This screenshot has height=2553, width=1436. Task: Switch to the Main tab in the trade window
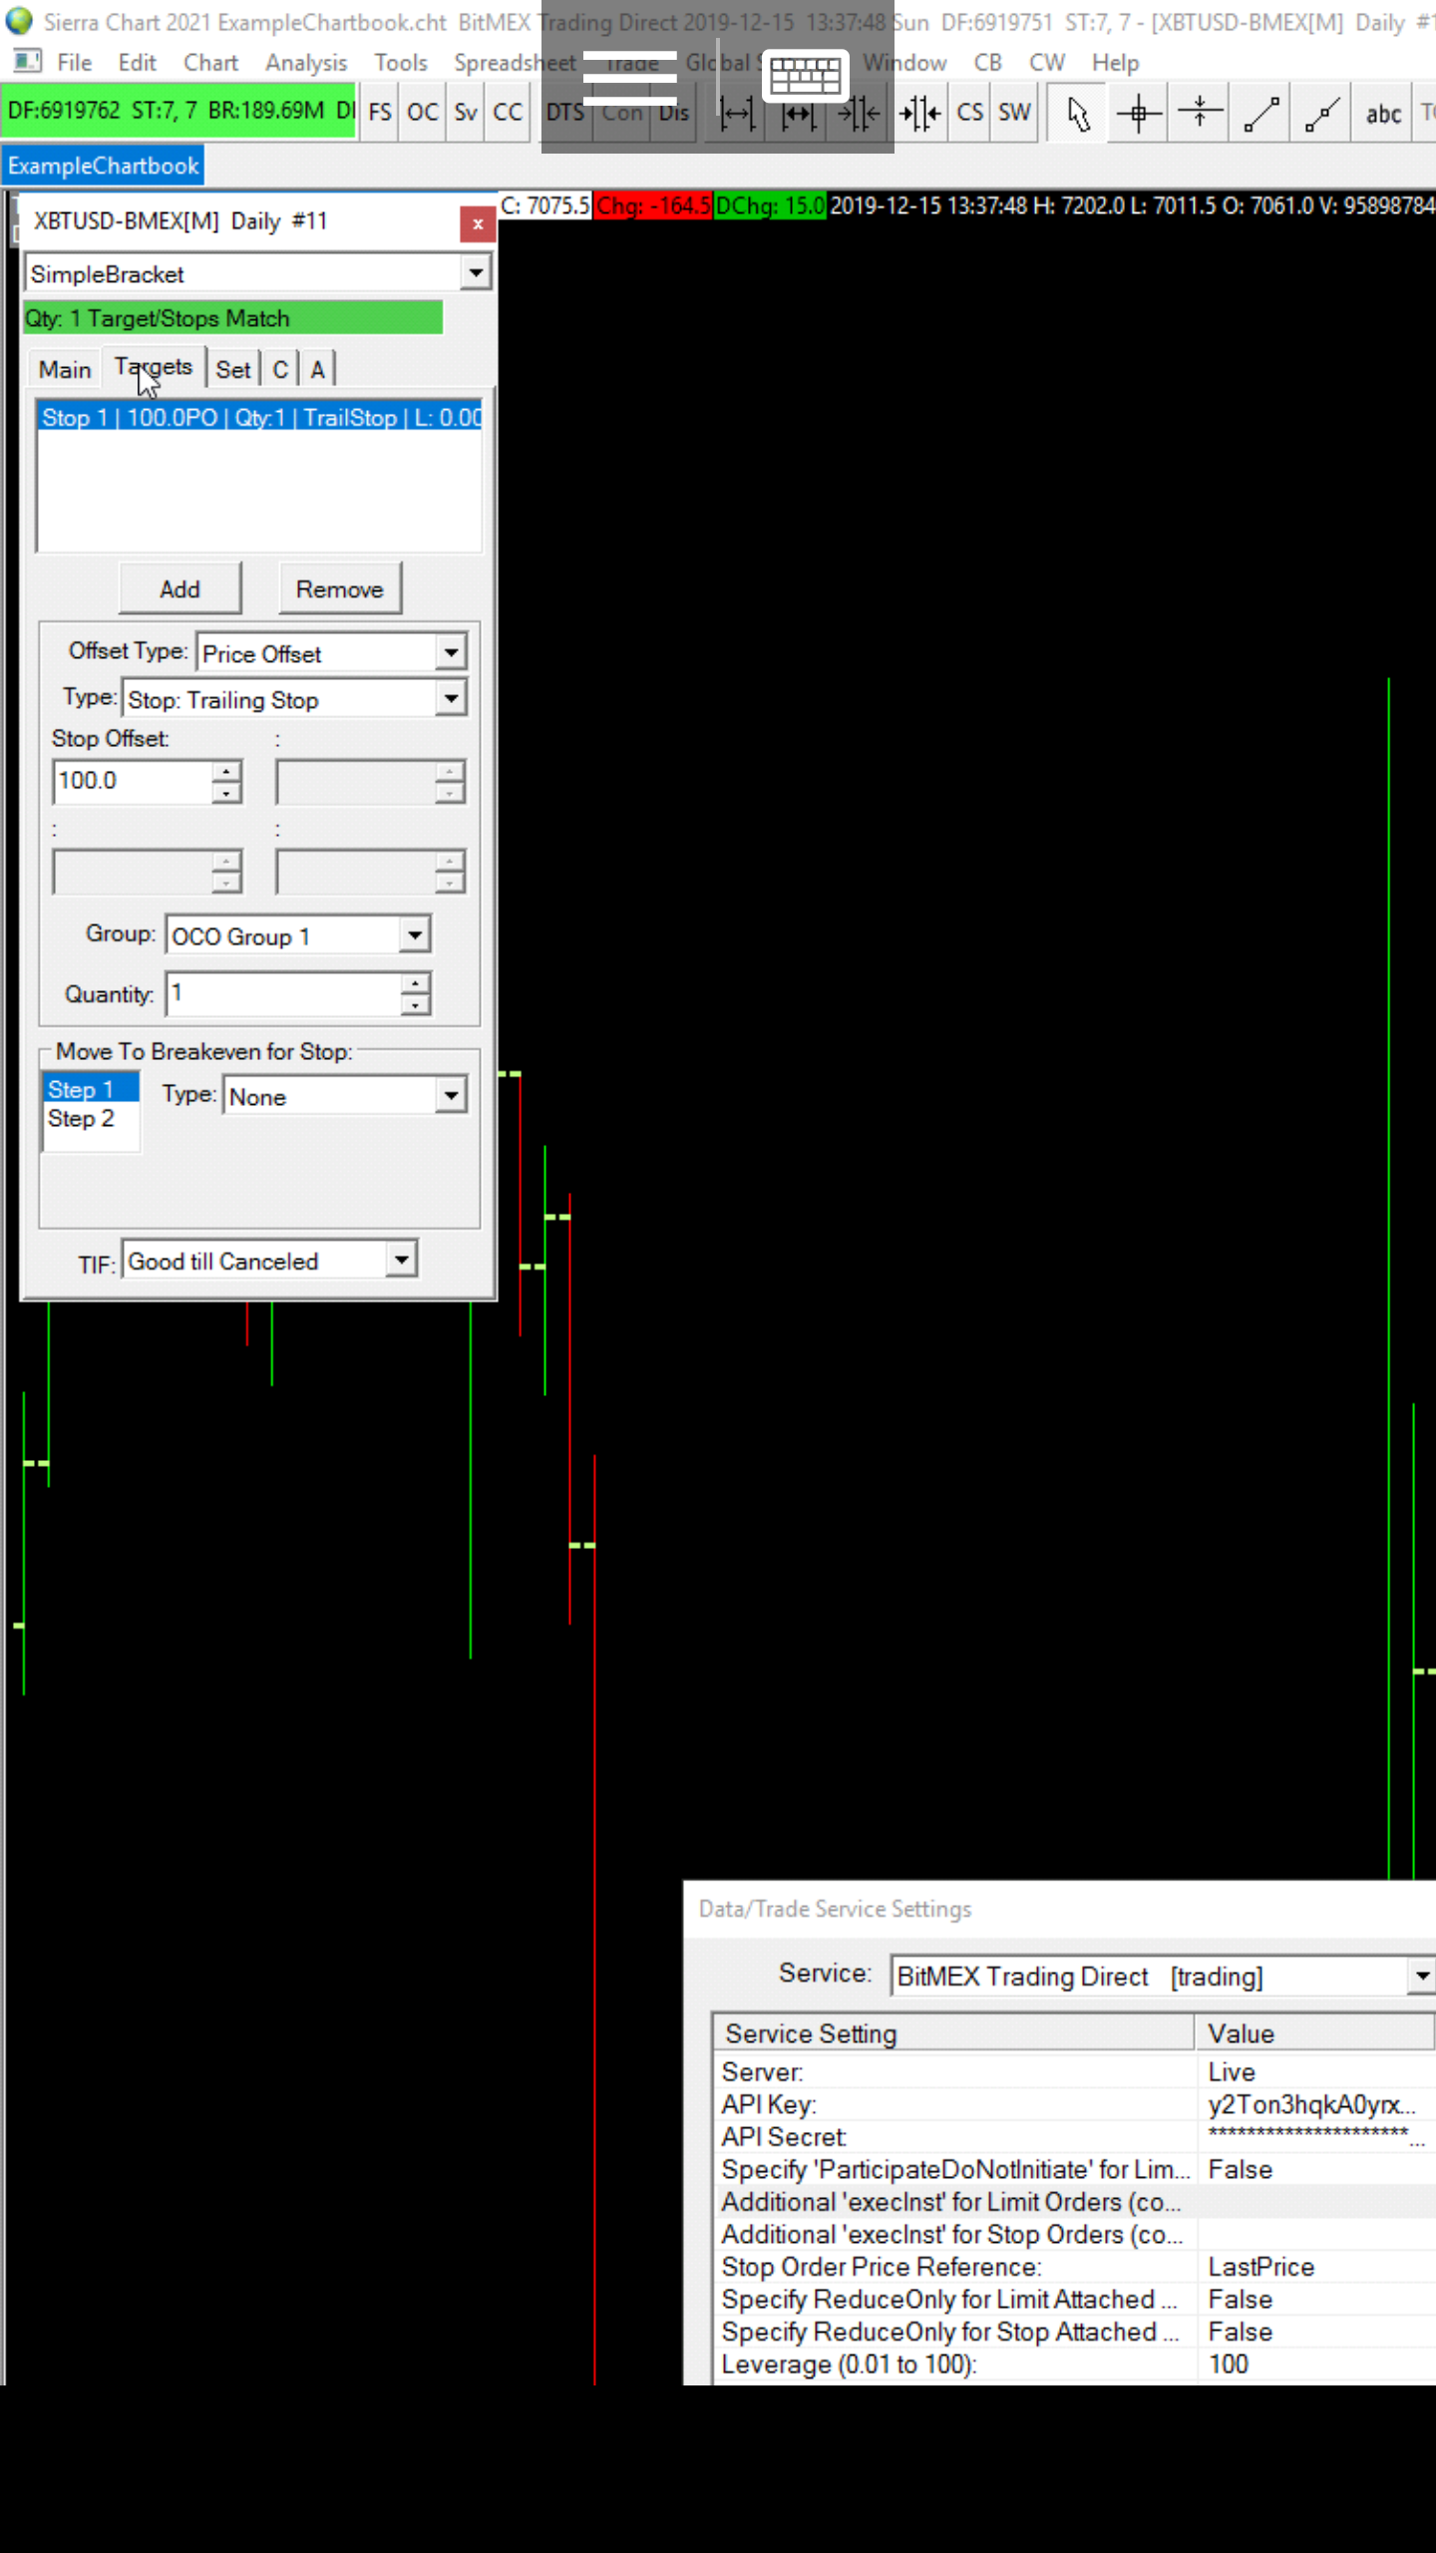click(x=65, y=370)
